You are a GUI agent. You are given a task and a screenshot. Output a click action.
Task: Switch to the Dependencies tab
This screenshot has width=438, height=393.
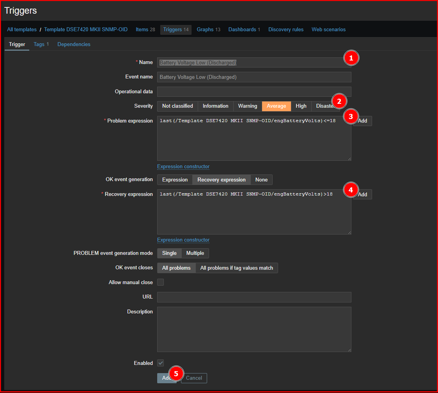click(x=74, y=44)
